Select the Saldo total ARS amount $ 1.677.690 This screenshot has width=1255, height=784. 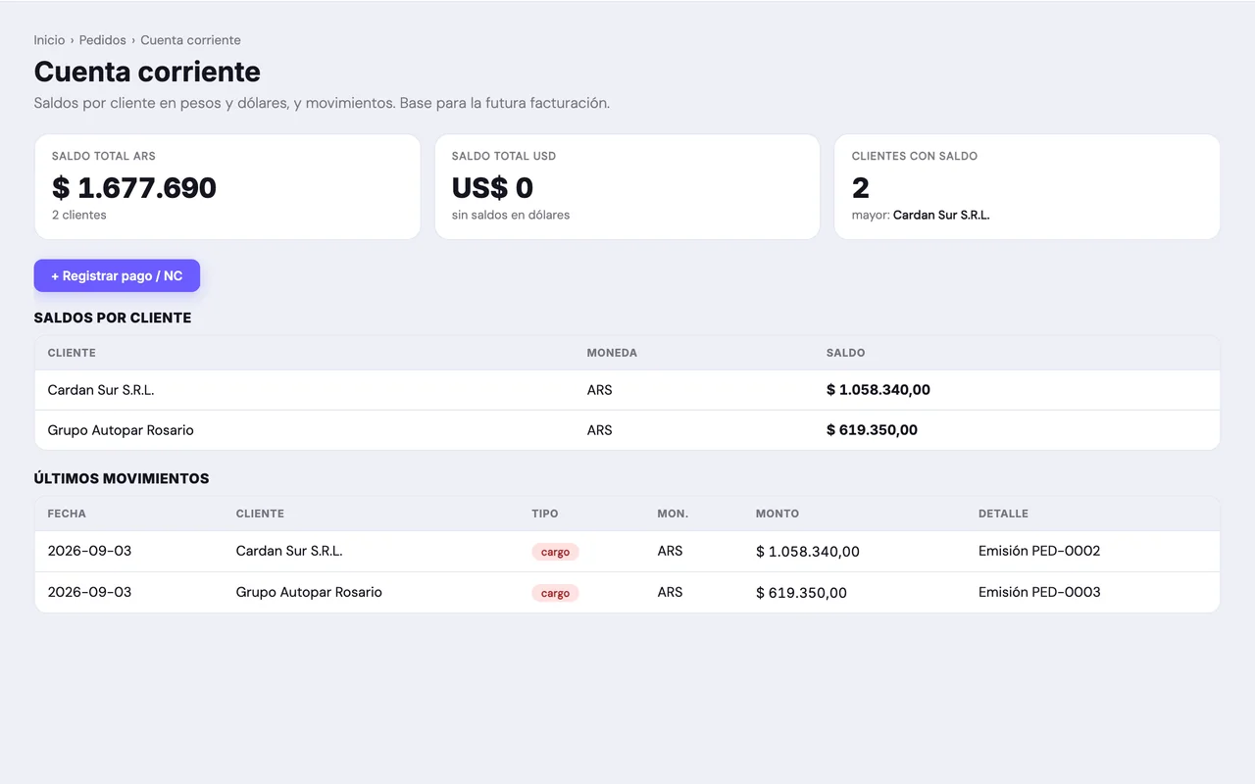click(134, 187)
